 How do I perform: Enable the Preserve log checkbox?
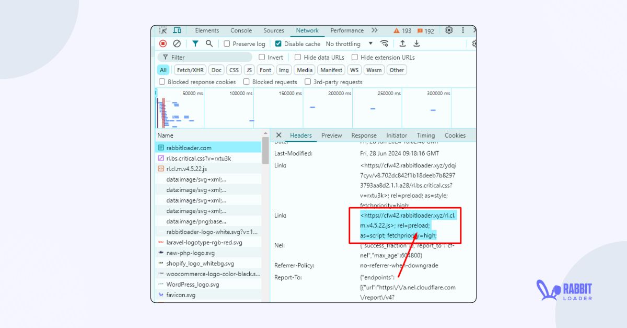[227, 44]
